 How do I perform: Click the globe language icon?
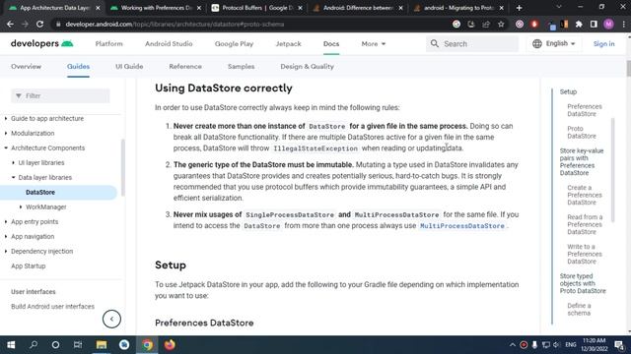(536, 43)
